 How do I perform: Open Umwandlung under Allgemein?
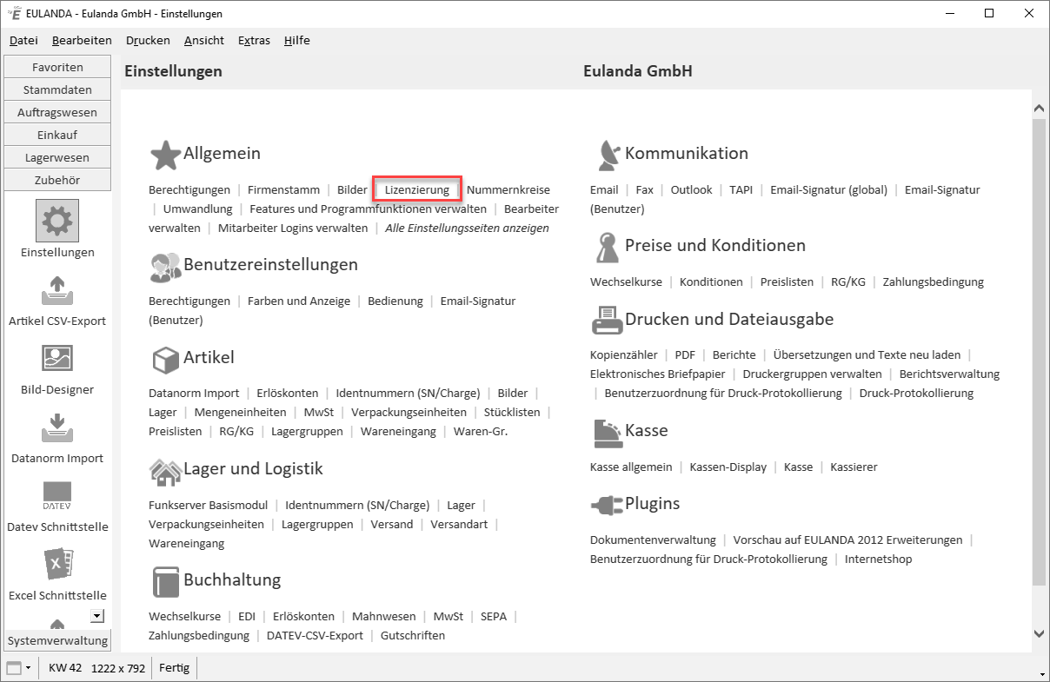[x=197, y=209]
